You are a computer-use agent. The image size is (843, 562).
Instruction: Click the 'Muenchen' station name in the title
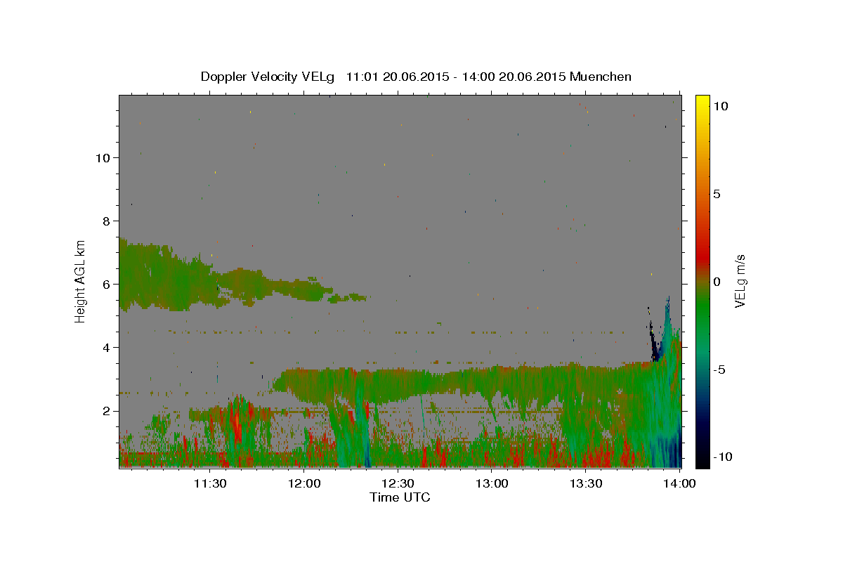[x=601, y=77]
